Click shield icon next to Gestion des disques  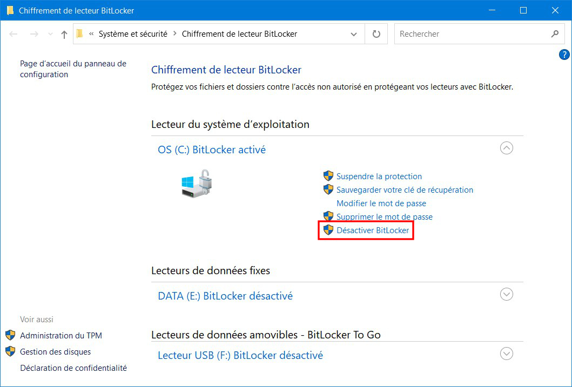click(x=10, y=351)
